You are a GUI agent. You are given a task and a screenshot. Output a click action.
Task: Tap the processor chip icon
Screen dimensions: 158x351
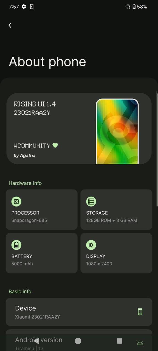16,202
